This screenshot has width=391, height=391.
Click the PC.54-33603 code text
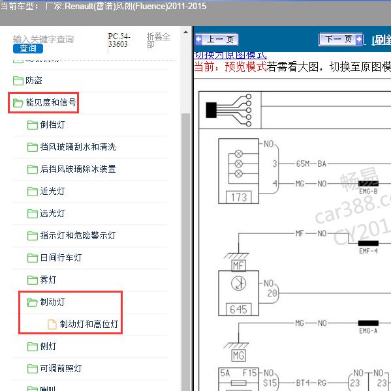pos(119,40)
